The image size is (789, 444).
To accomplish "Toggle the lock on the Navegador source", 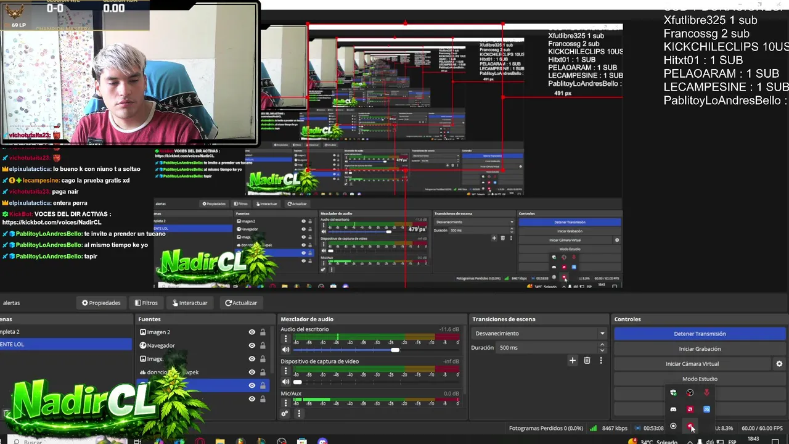I will point(263,345).
